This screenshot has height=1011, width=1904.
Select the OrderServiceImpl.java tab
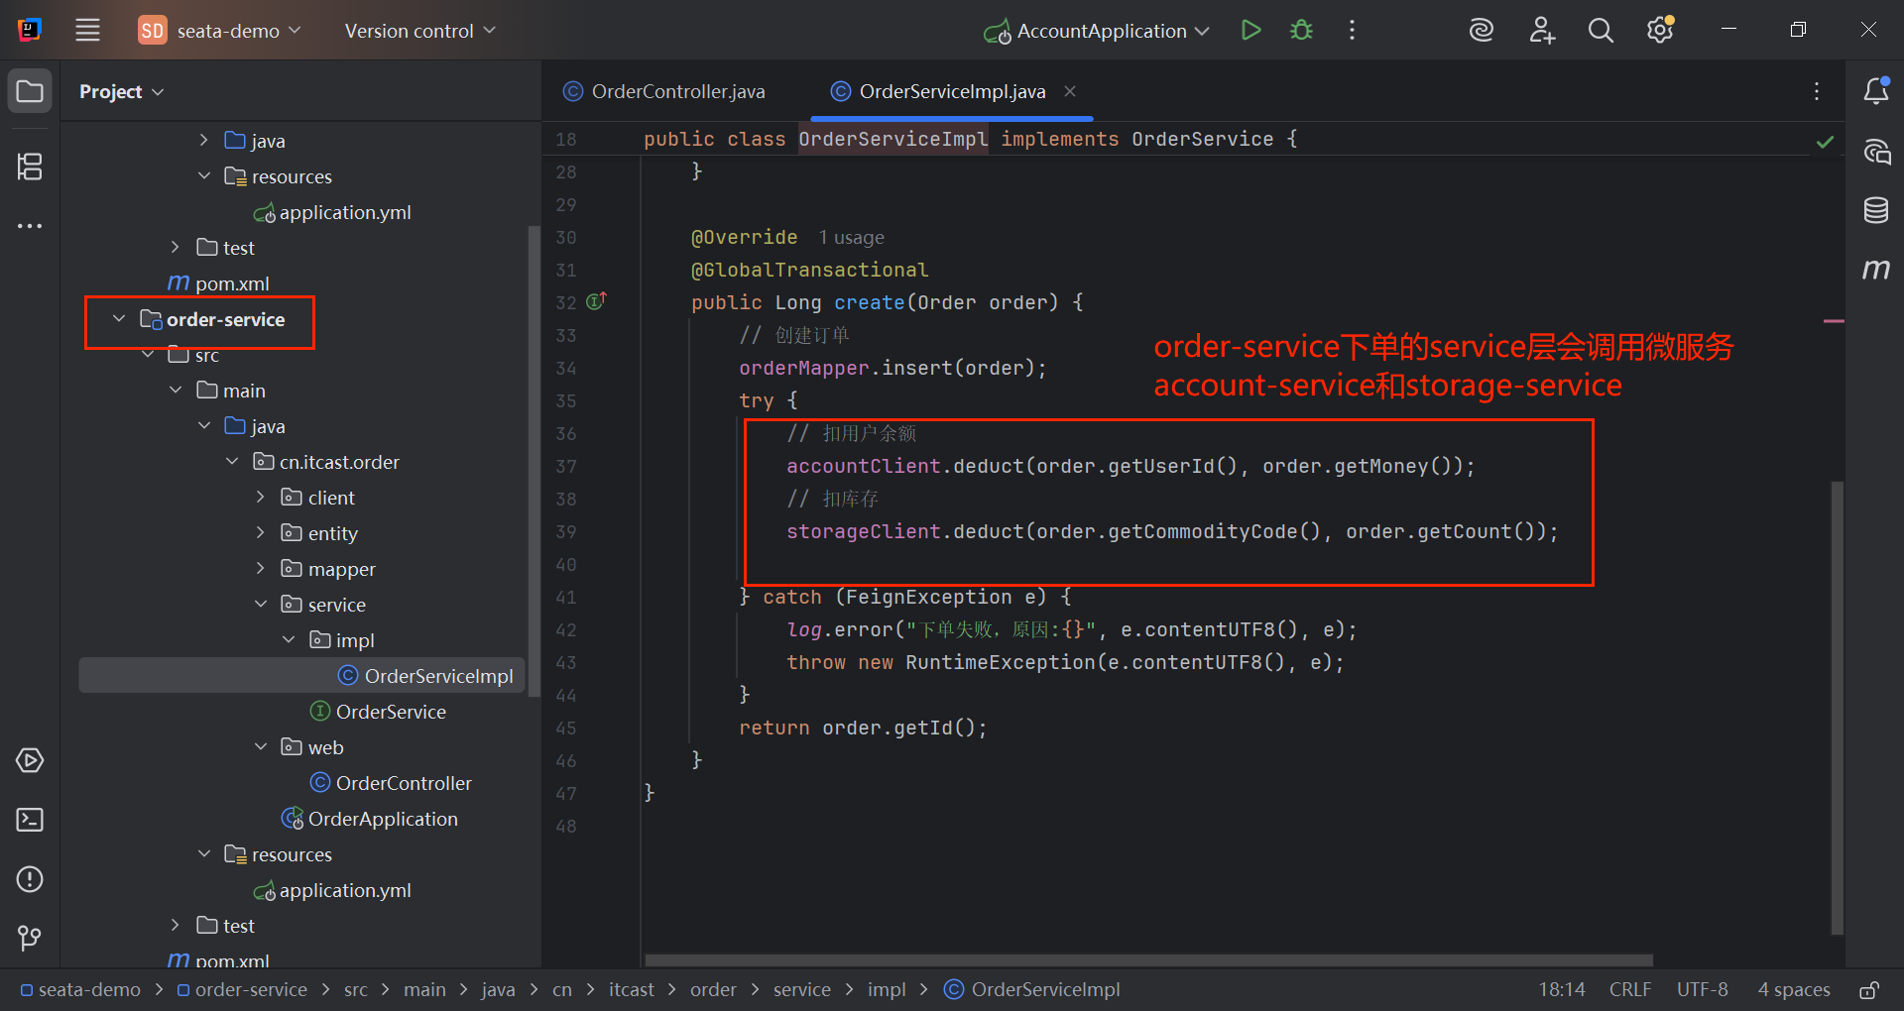pyautogui.click(x=952, y=91)
